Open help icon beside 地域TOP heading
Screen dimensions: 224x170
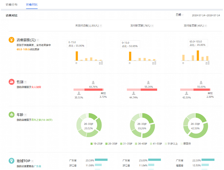(32, 161)
